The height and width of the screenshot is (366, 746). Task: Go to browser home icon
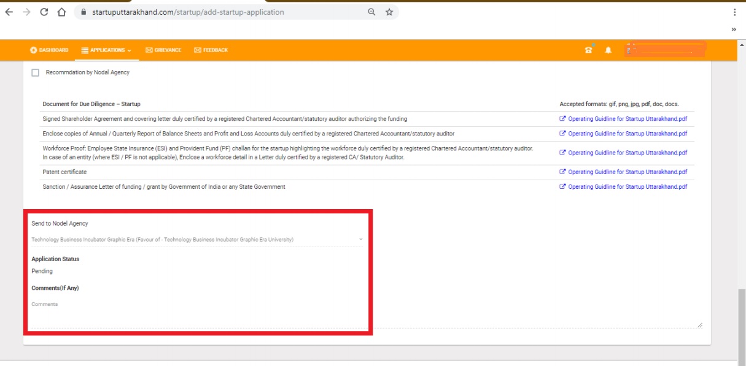coord(61,12)
